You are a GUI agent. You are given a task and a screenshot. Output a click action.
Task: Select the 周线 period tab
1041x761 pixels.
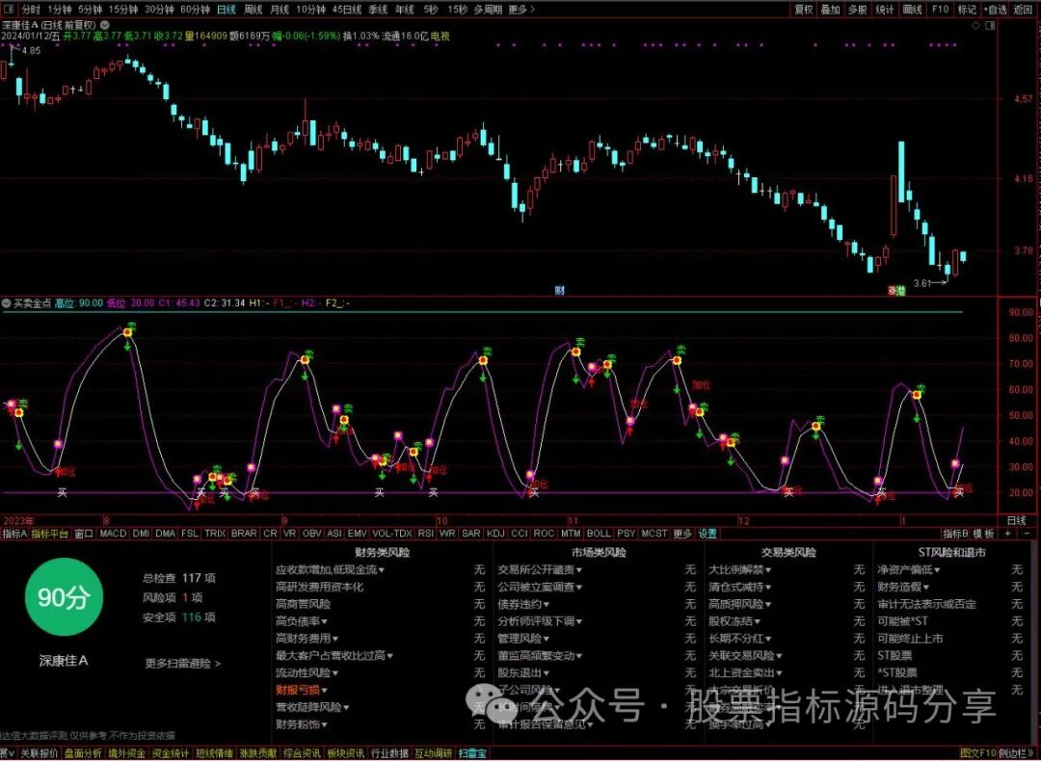point(253,10)
